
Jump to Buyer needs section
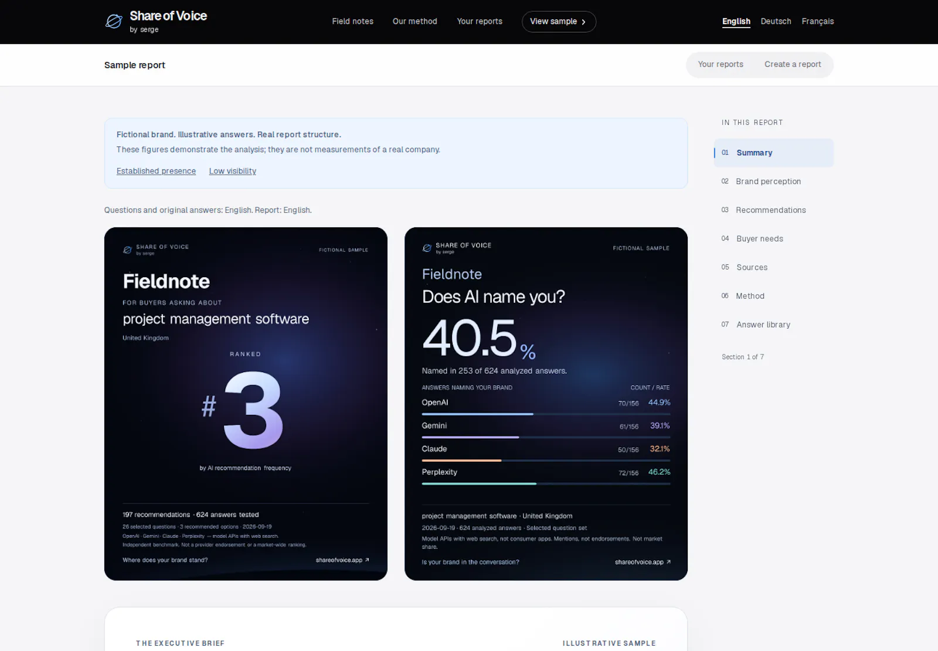(773, 239)
